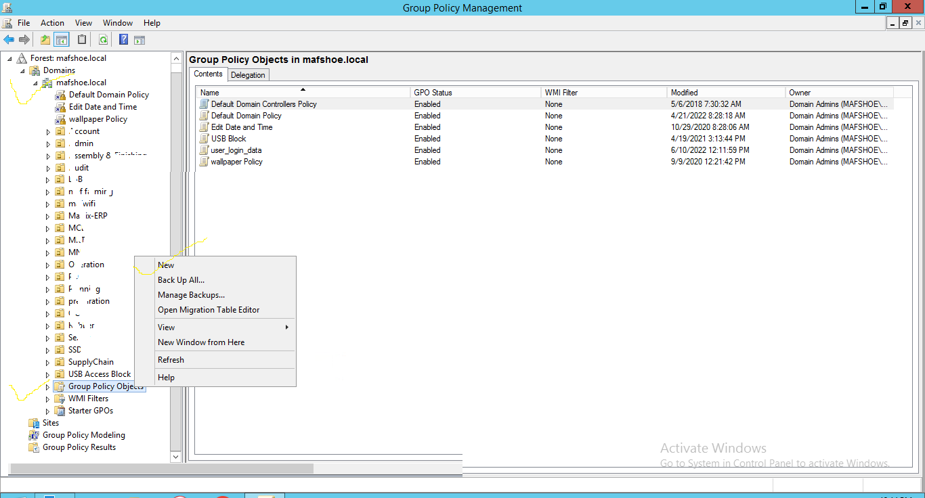Expand the Operation OU

point(48,265)
